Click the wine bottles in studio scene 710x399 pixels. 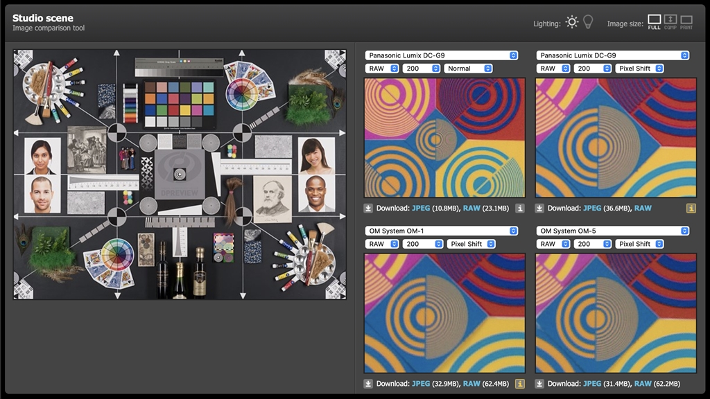click(181, 272)
